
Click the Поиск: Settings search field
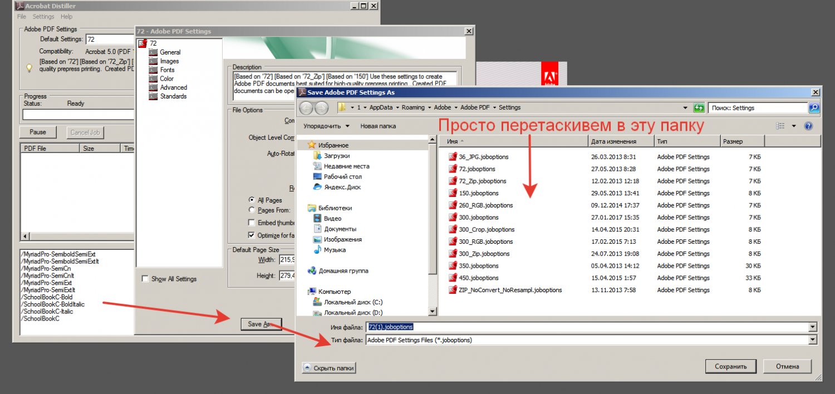point(758,108)
